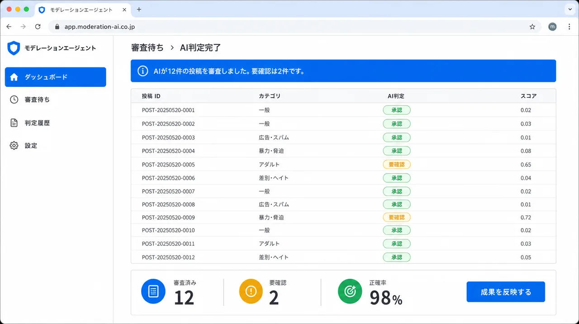Select row POST-20250520-0007
Viewport: 579px width, 324px height.
coord(343,191)
